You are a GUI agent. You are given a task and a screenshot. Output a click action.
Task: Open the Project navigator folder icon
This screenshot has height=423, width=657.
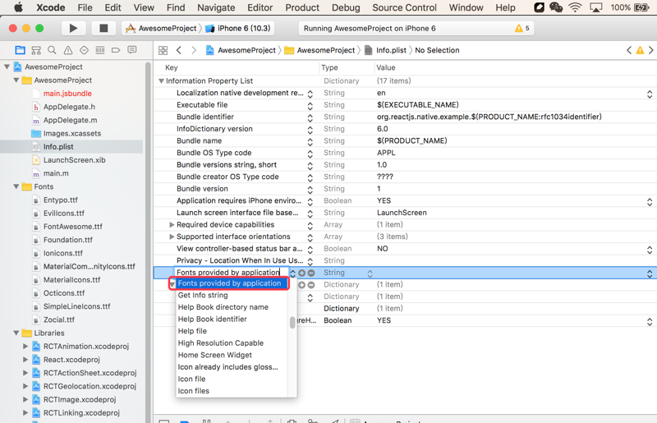click(x=20, y=50)
